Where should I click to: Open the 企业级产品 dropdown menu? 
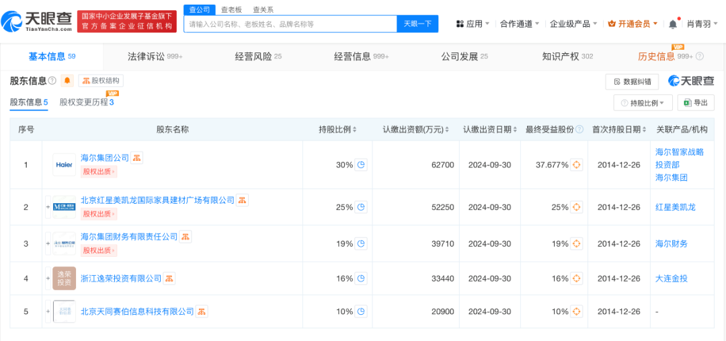(x=573, y=24)
